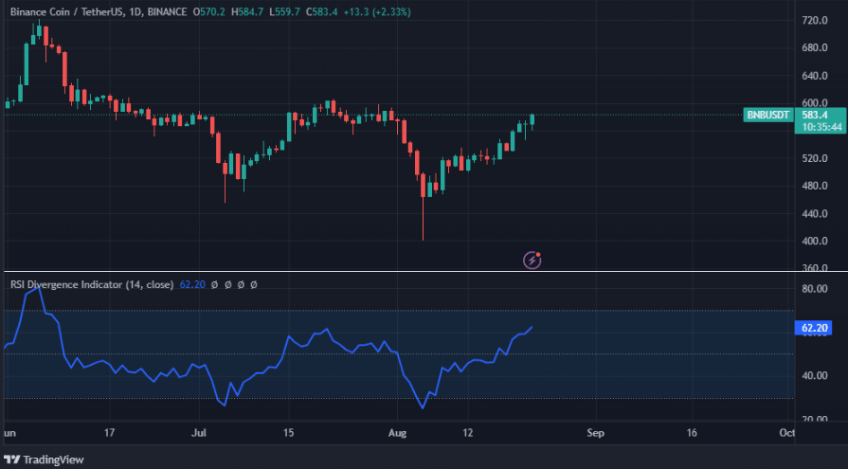Click the latest green candle at chart's right edge

point(532,120)
